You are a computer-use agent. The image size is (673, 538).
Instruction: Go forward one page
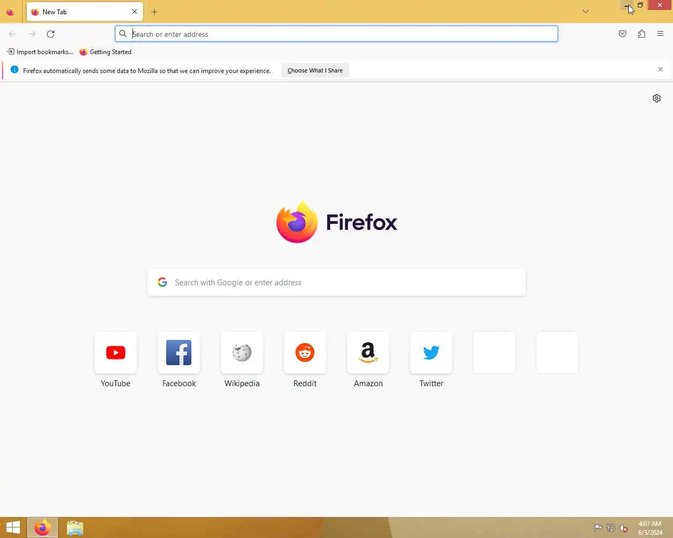[32, 34]
